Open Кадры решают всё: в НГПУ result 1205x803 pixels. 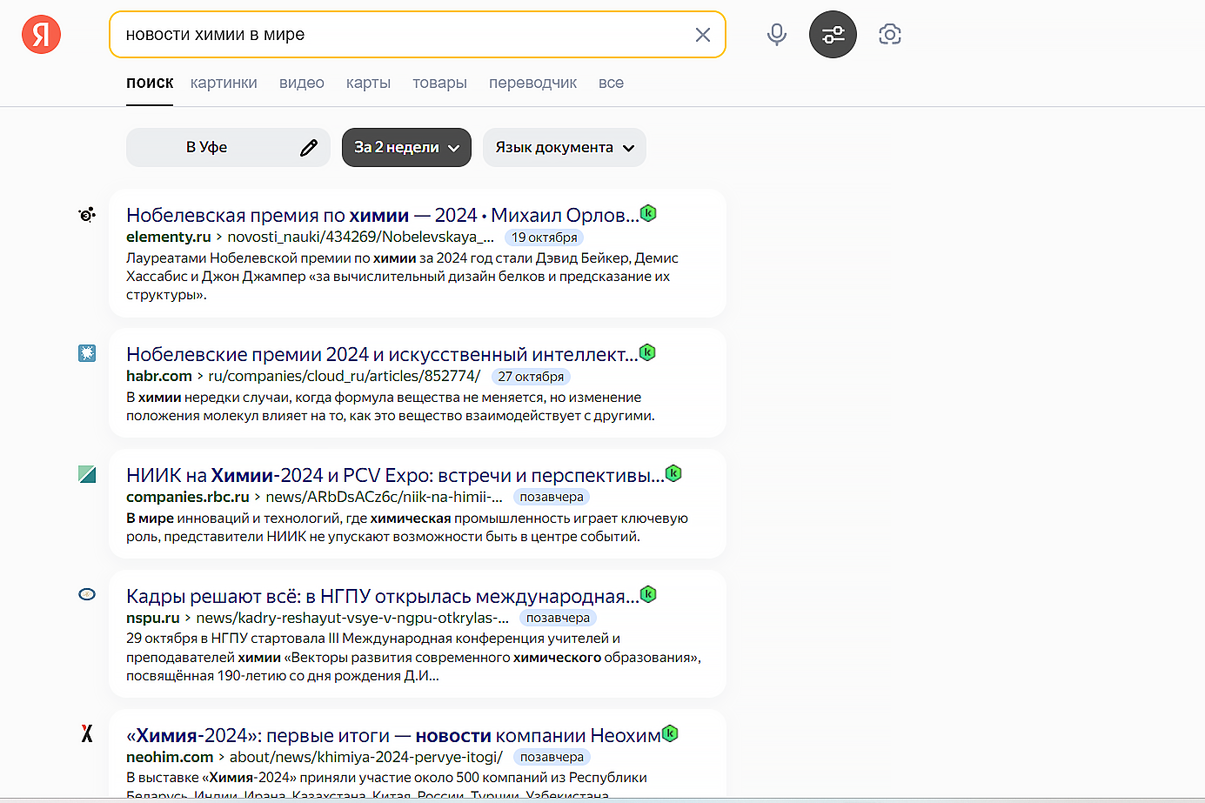[x=383, y=596]
